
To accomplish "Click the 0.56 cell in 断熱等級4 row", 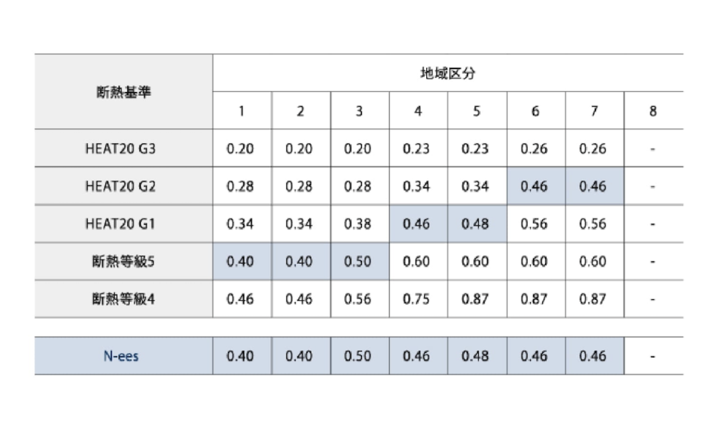I will click(359, 299).
